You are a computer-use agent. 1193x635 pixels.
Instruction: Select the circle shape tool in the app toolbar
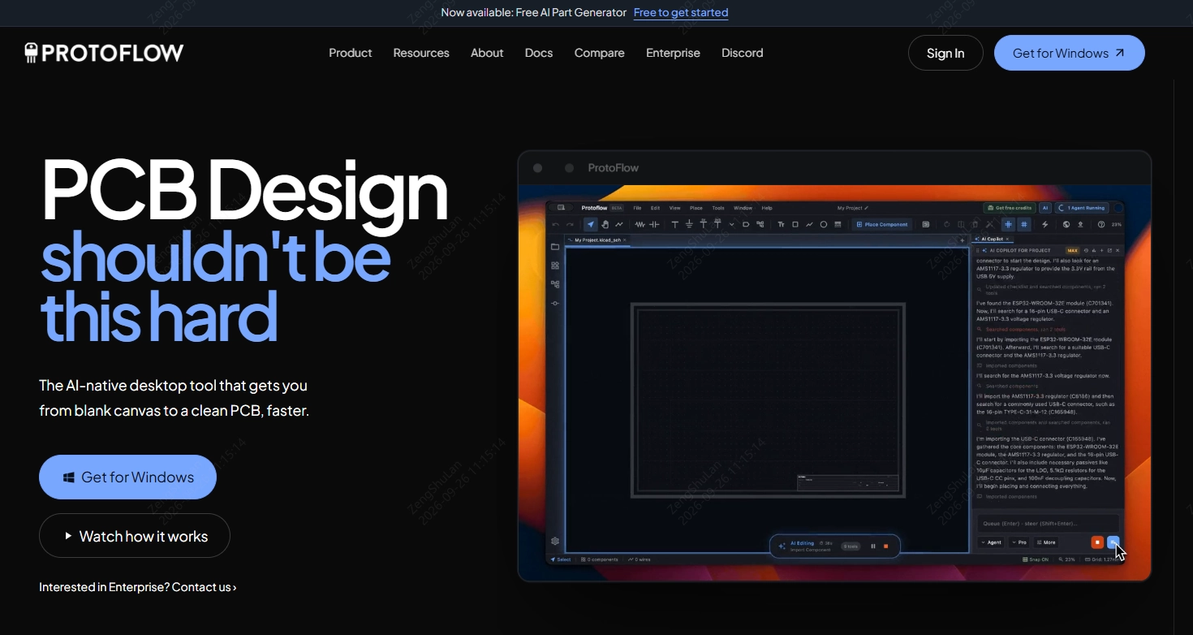pyautogui.click(x=824, y=224)
